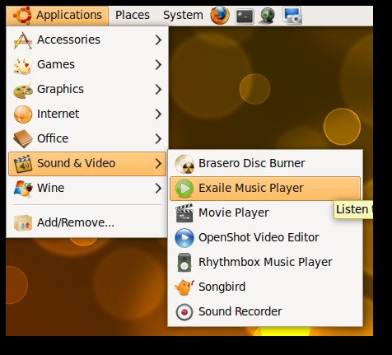This screenshot has height=355, width=392.
Task: Click the Movie Player clapperboard icon
Action: [x=184, y=213]
